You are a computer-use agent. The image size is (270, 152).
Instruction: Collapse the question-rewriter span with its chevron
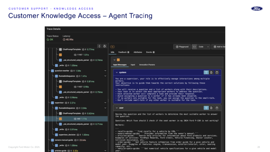point(105,71)
